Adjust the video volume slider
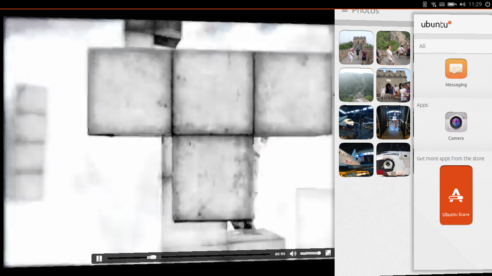492x276 pixels. (310, 253)
